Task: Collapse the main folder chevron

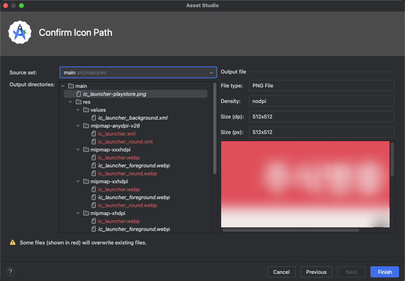Action: (63, 86)
